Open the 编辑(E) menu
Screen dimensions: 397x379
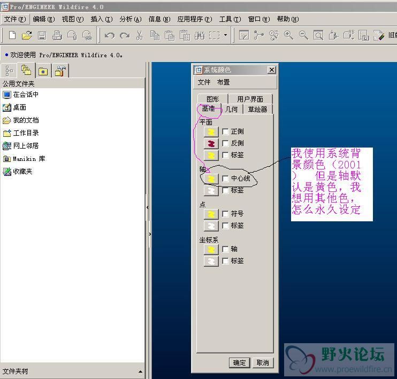[x=43, y=19]
